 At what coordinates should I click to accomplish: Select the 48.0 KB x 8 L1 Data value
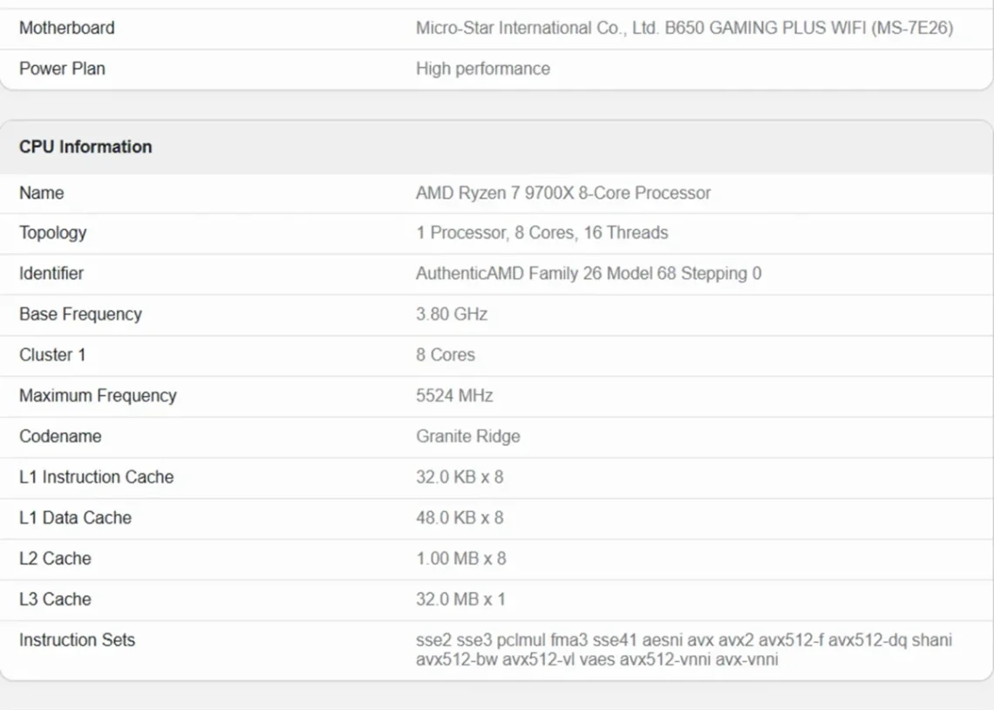coord(460,518)
